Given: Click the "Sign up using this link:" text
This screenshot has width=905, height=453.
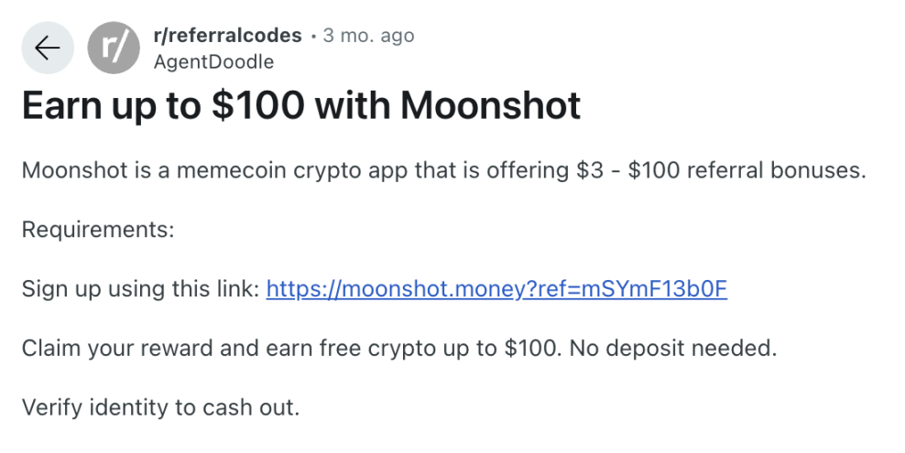Looking at the screenshot, I should pyautogui.click(x=140, y=290).
